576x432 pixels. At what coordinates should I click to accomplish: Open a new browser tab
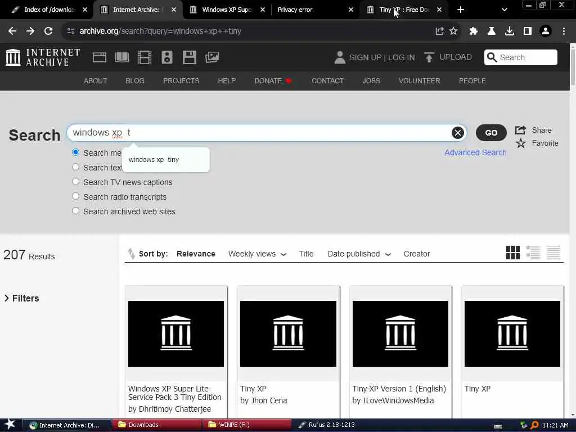coord(460,10)
